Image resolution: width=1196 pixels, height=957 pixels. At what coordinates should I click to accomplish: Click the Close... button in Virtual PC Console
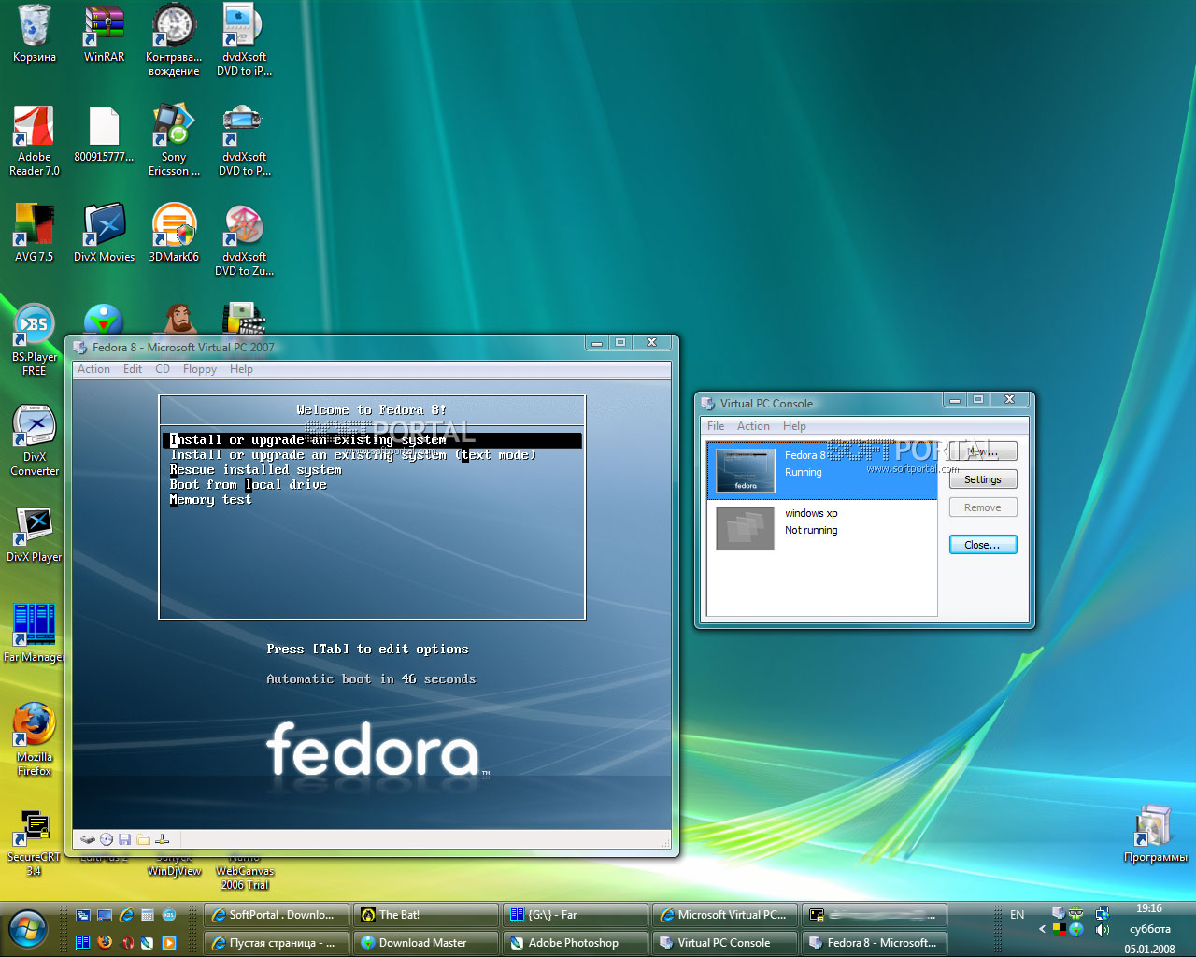pos(983,545)
